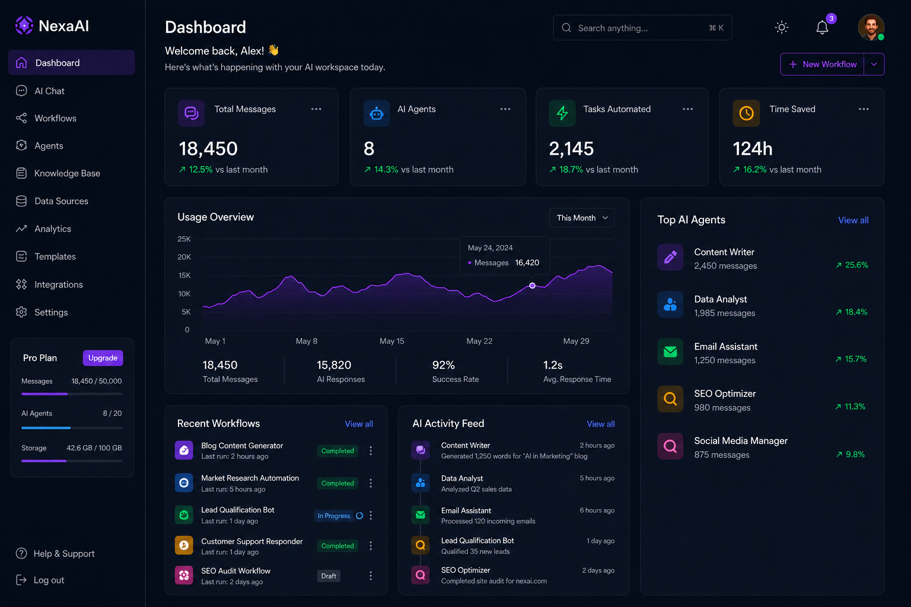The image size is (911, 607).
Task: Open Time Saved card options menu
Action: point(864,109)
